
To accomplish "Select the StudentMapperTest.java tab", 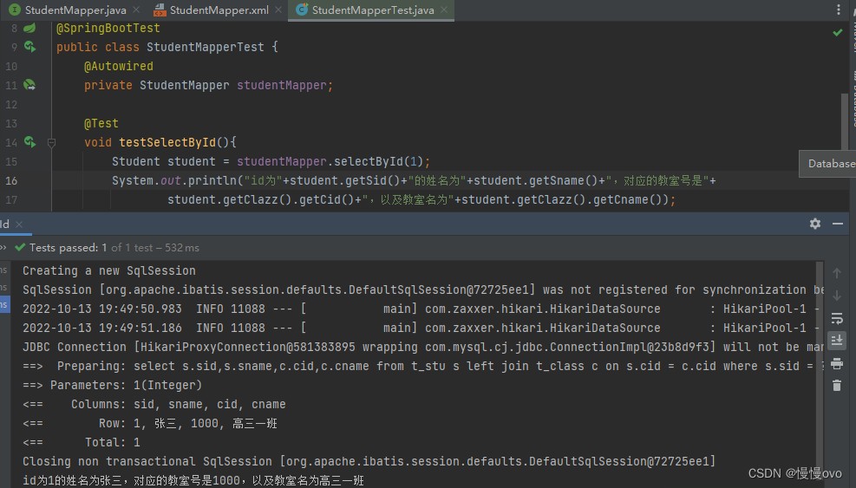I will click(372, 10).
